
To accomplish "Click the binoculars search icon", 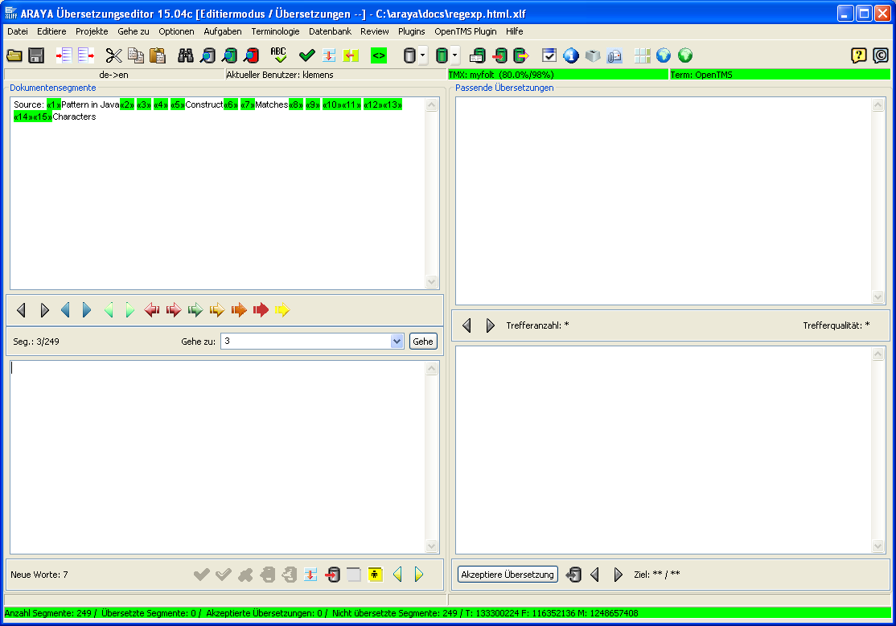I will click(x=186, y=55).
